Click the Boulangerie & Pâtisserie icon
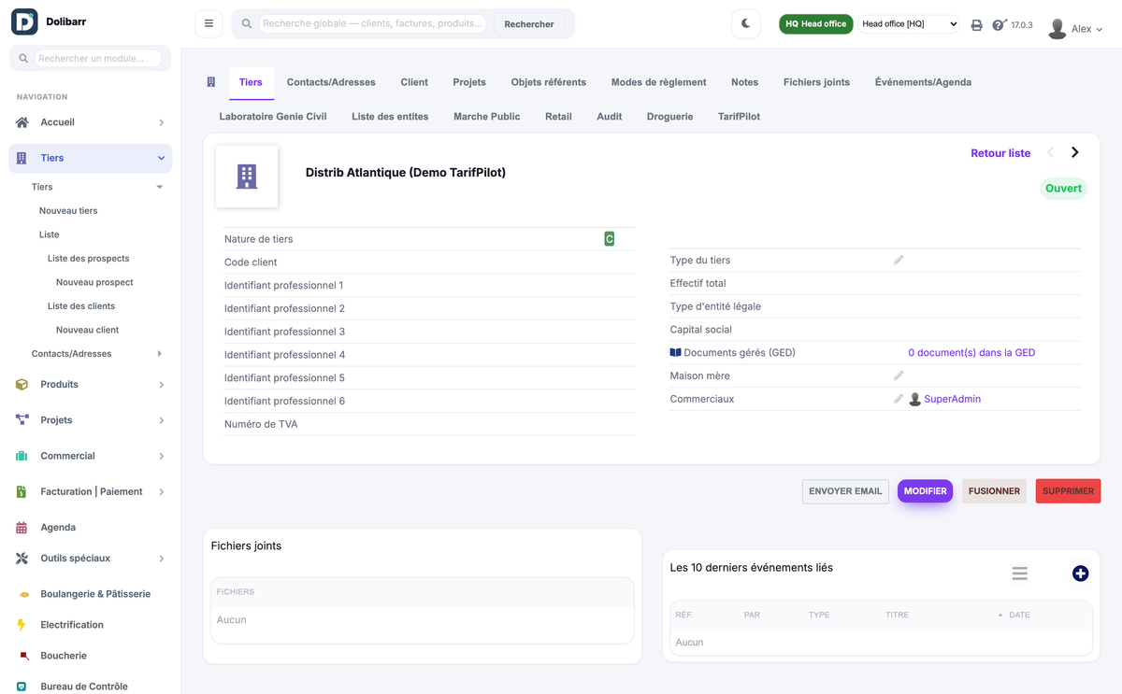The height and width of the screenshot is (694, 1122). [x=24, y=594]
